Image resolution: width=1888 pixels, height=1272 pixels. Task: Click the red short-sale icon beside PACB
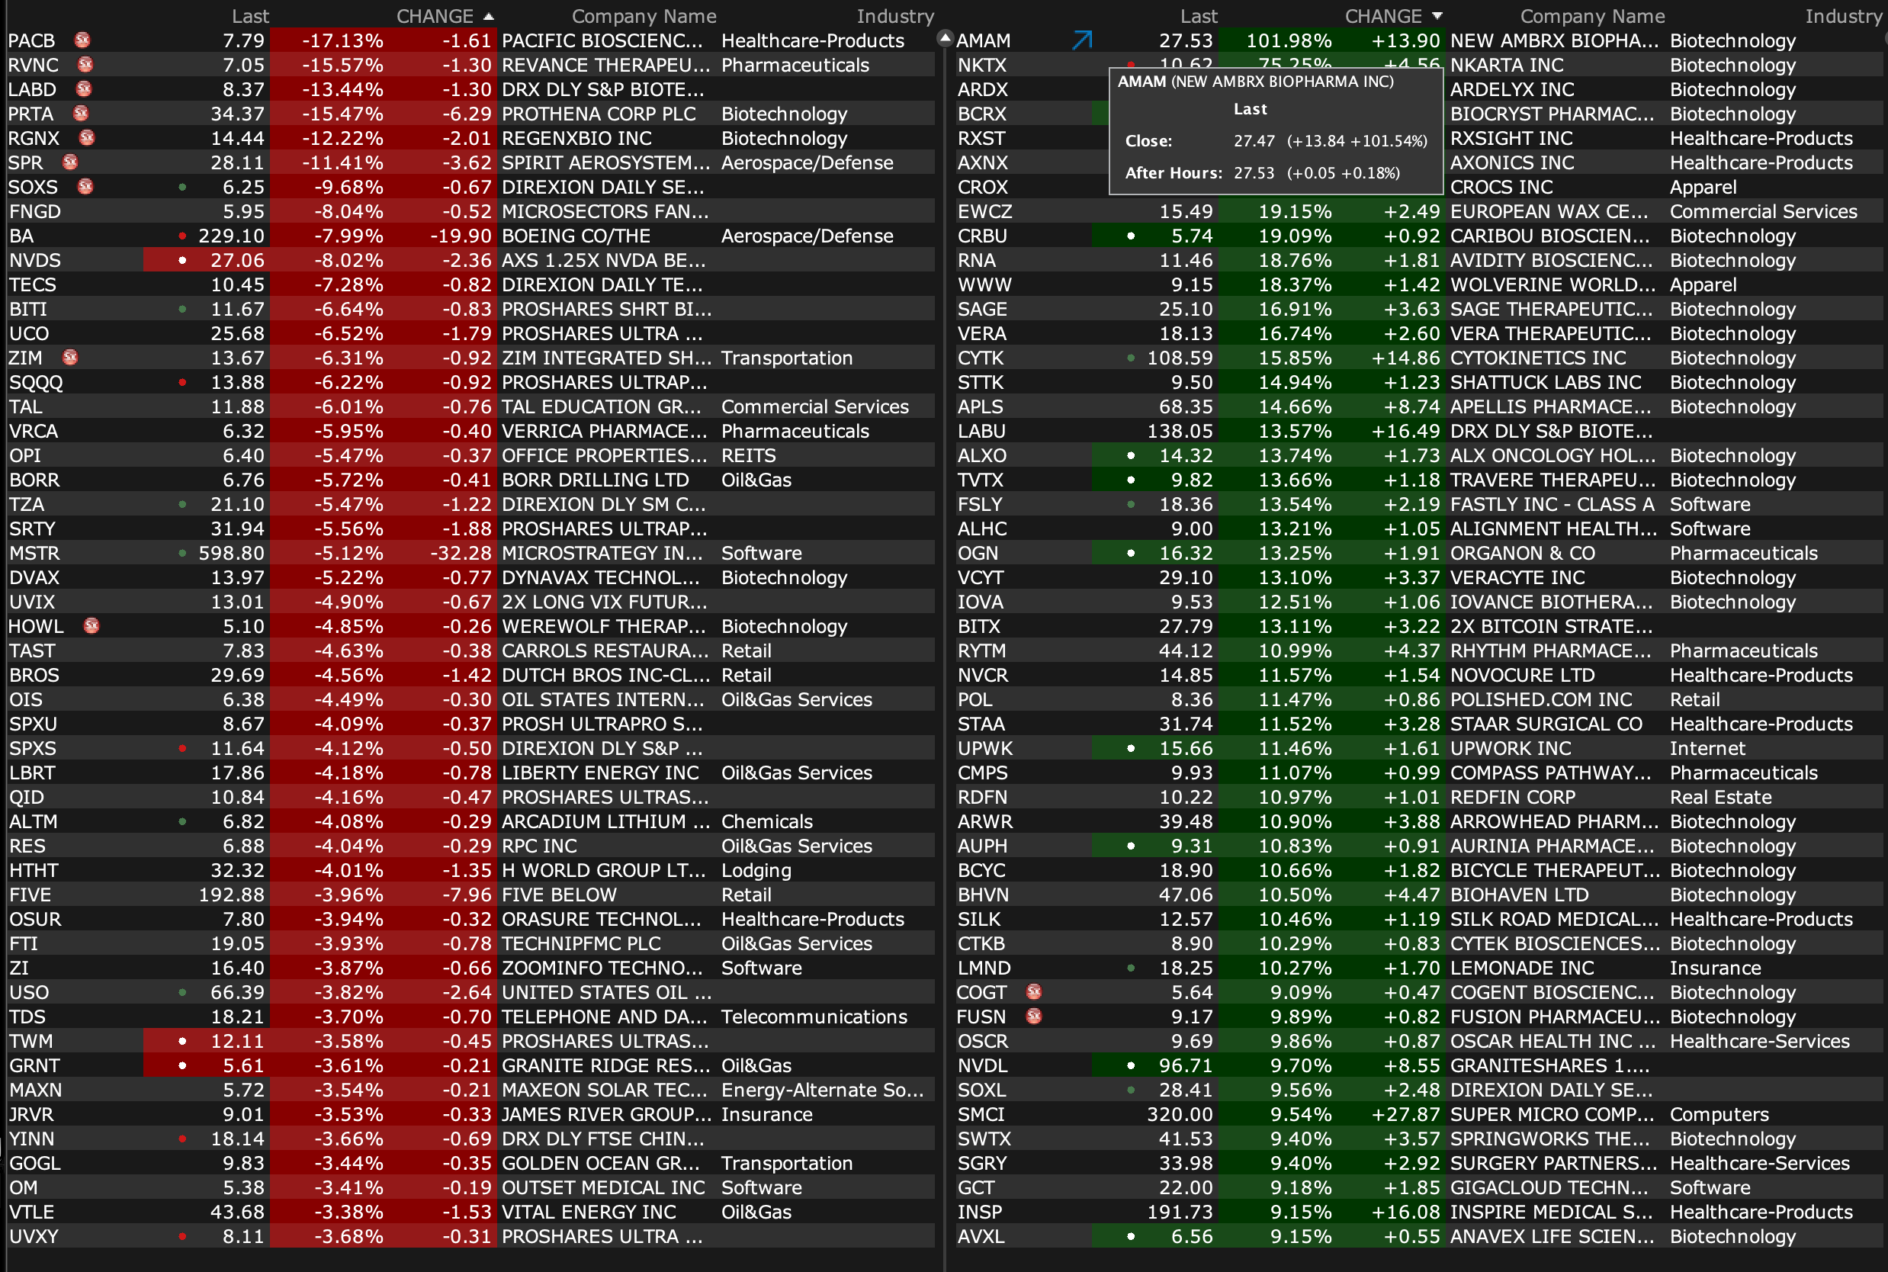82,40
